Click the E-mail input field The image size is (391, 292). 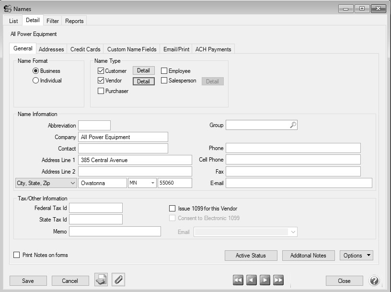click(299, 183)
